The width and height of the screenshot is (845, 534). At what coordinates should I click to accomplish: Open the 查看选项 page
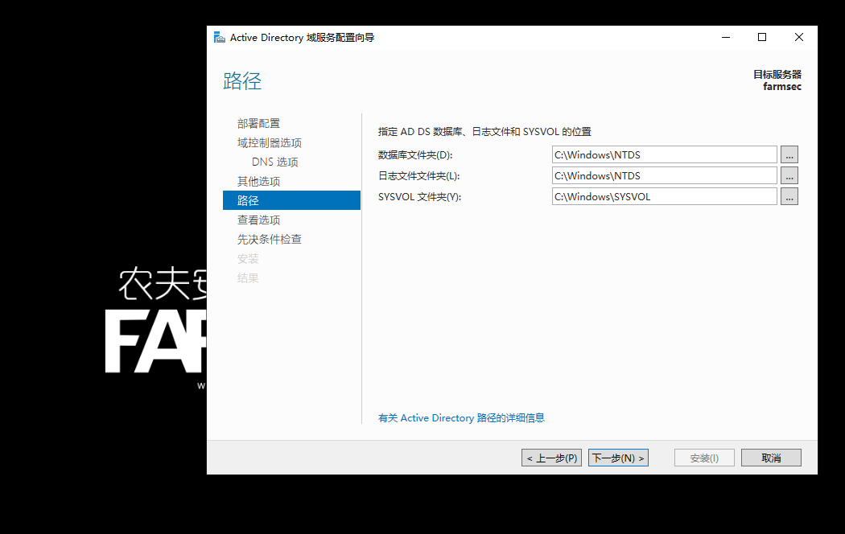point(258,220)
